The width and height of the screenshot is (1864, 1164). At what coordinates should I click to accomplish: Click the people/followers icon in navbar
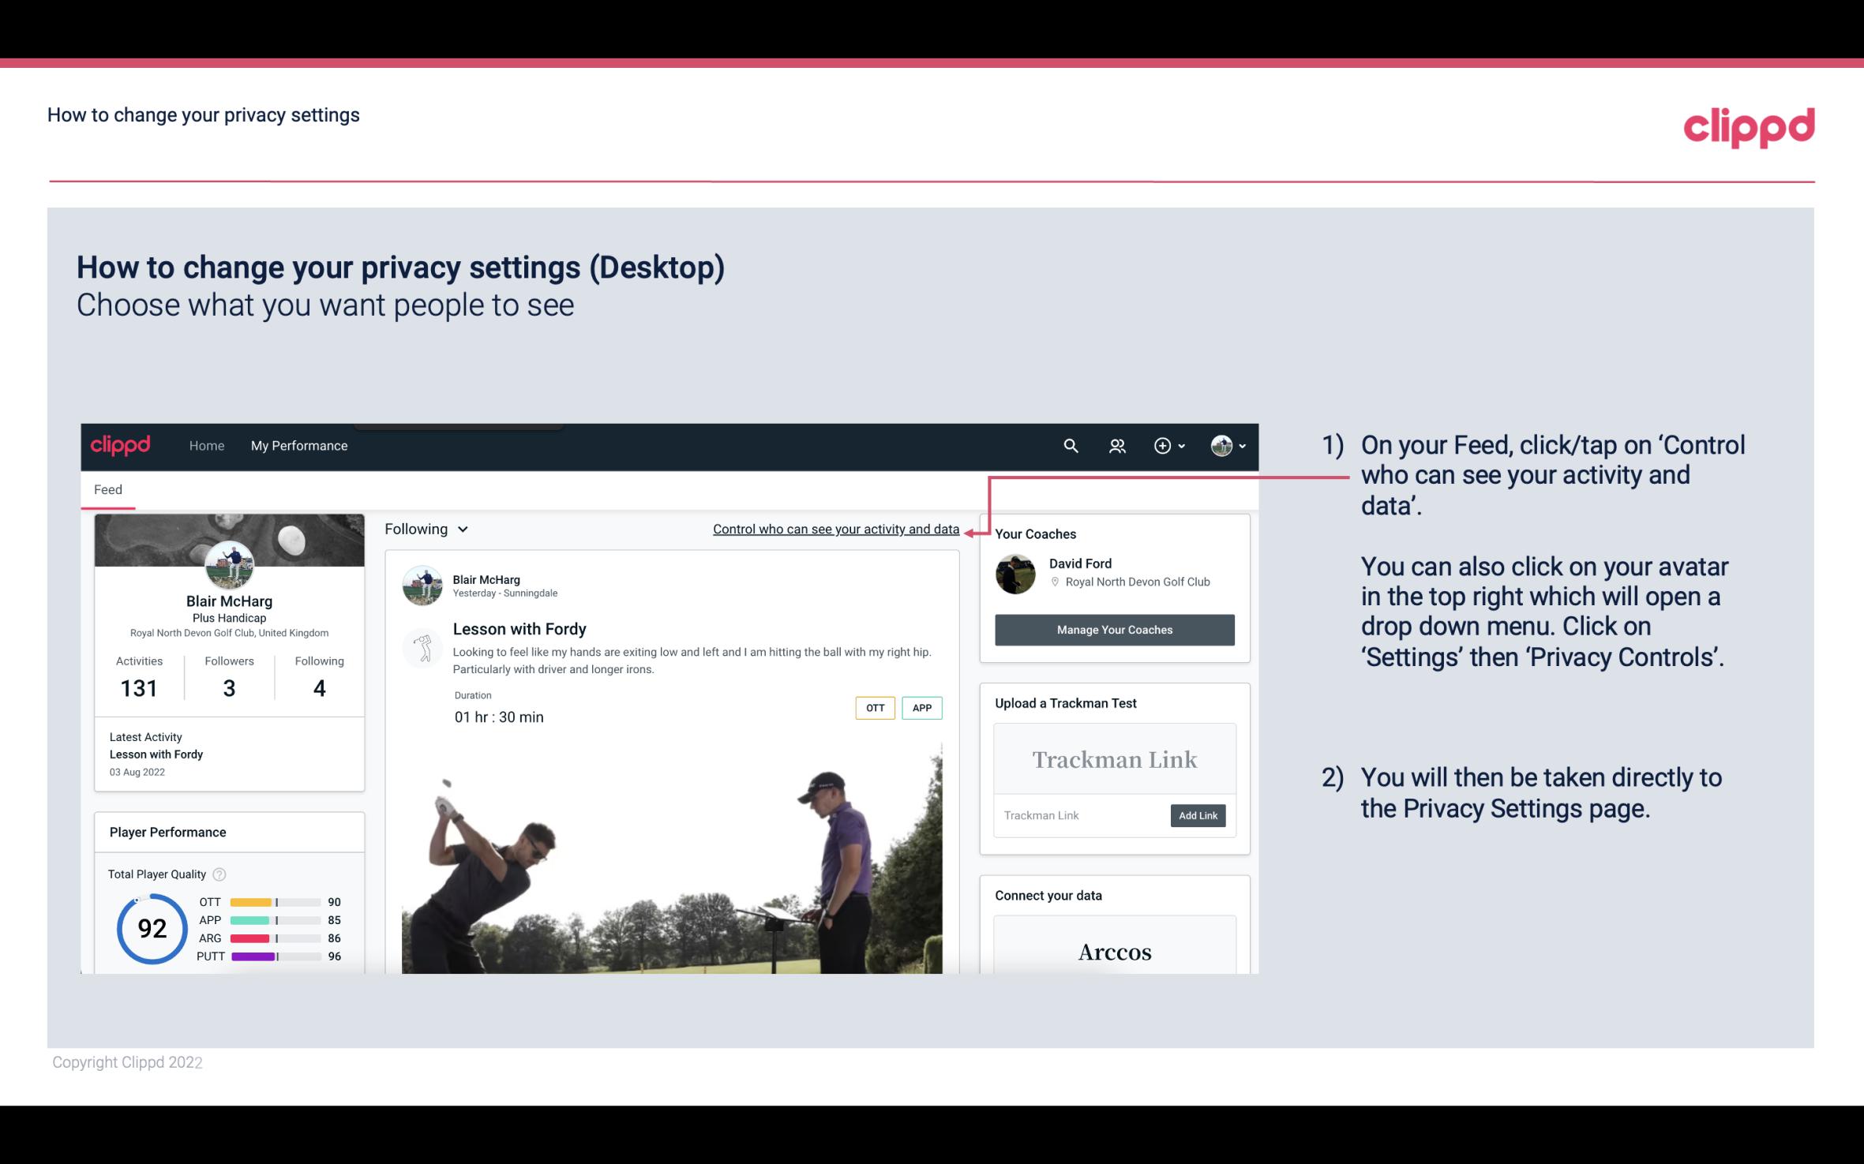[1117, 445]
